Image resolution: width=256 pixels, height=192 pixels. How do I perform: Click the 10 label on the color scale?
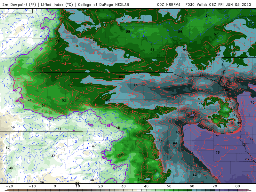click(x=78, y=186)
